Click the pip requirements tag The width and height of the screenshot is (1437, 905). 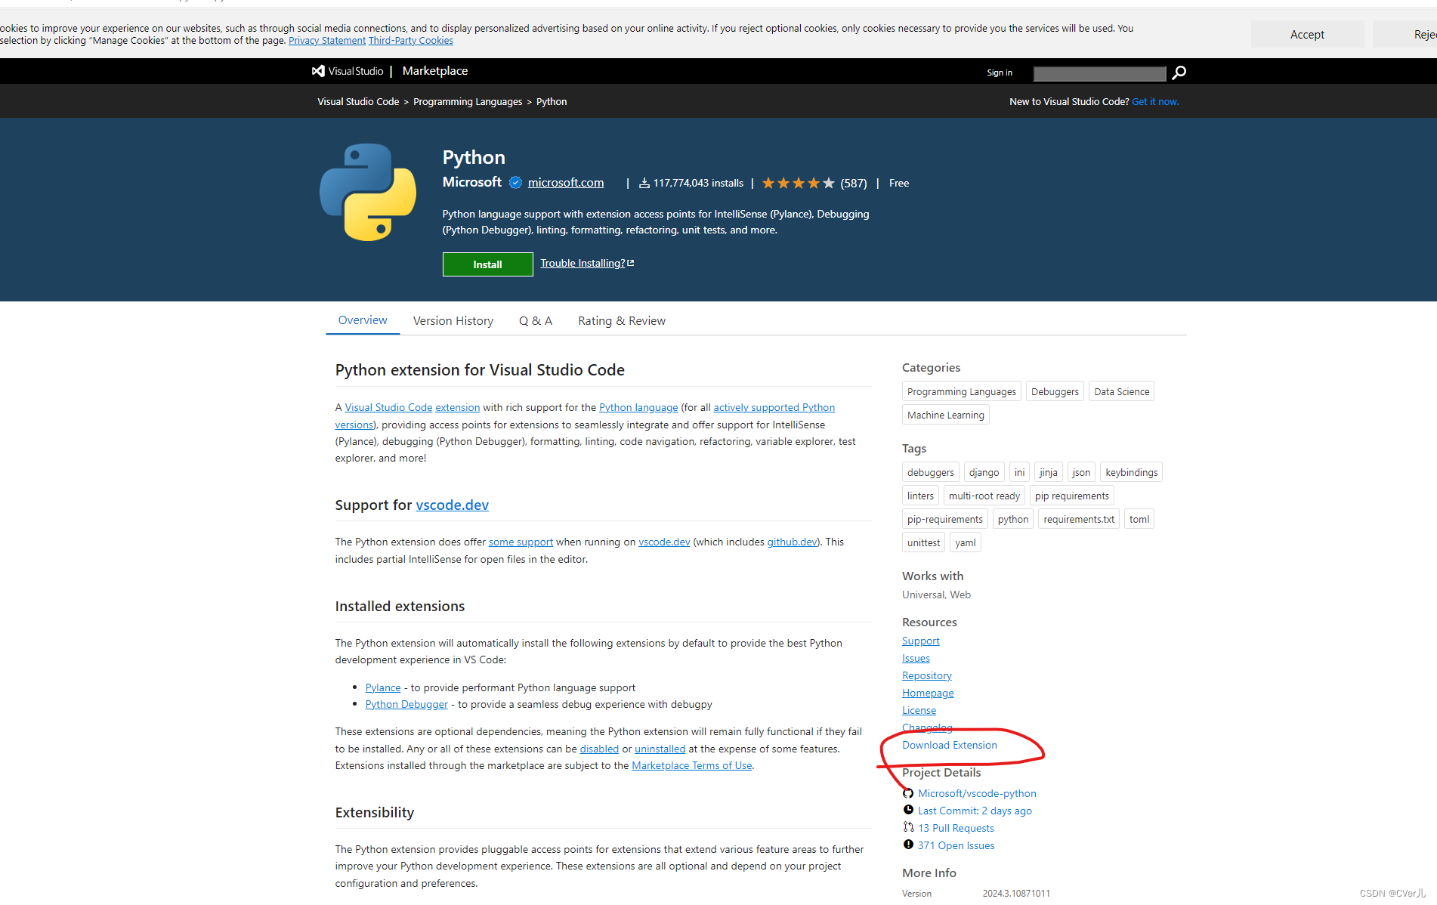(1072, 496)
